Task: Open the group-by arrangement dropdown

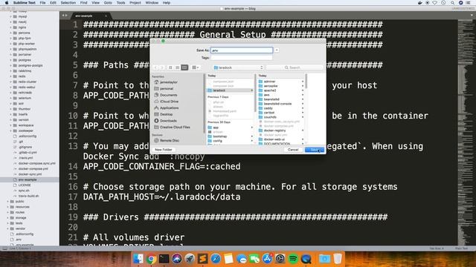Action: pyautogui.click(x=196, y=67)
